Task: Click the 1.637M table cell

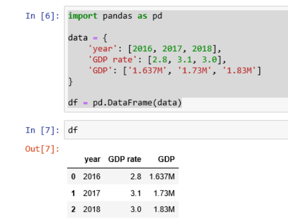Action: 162,177
